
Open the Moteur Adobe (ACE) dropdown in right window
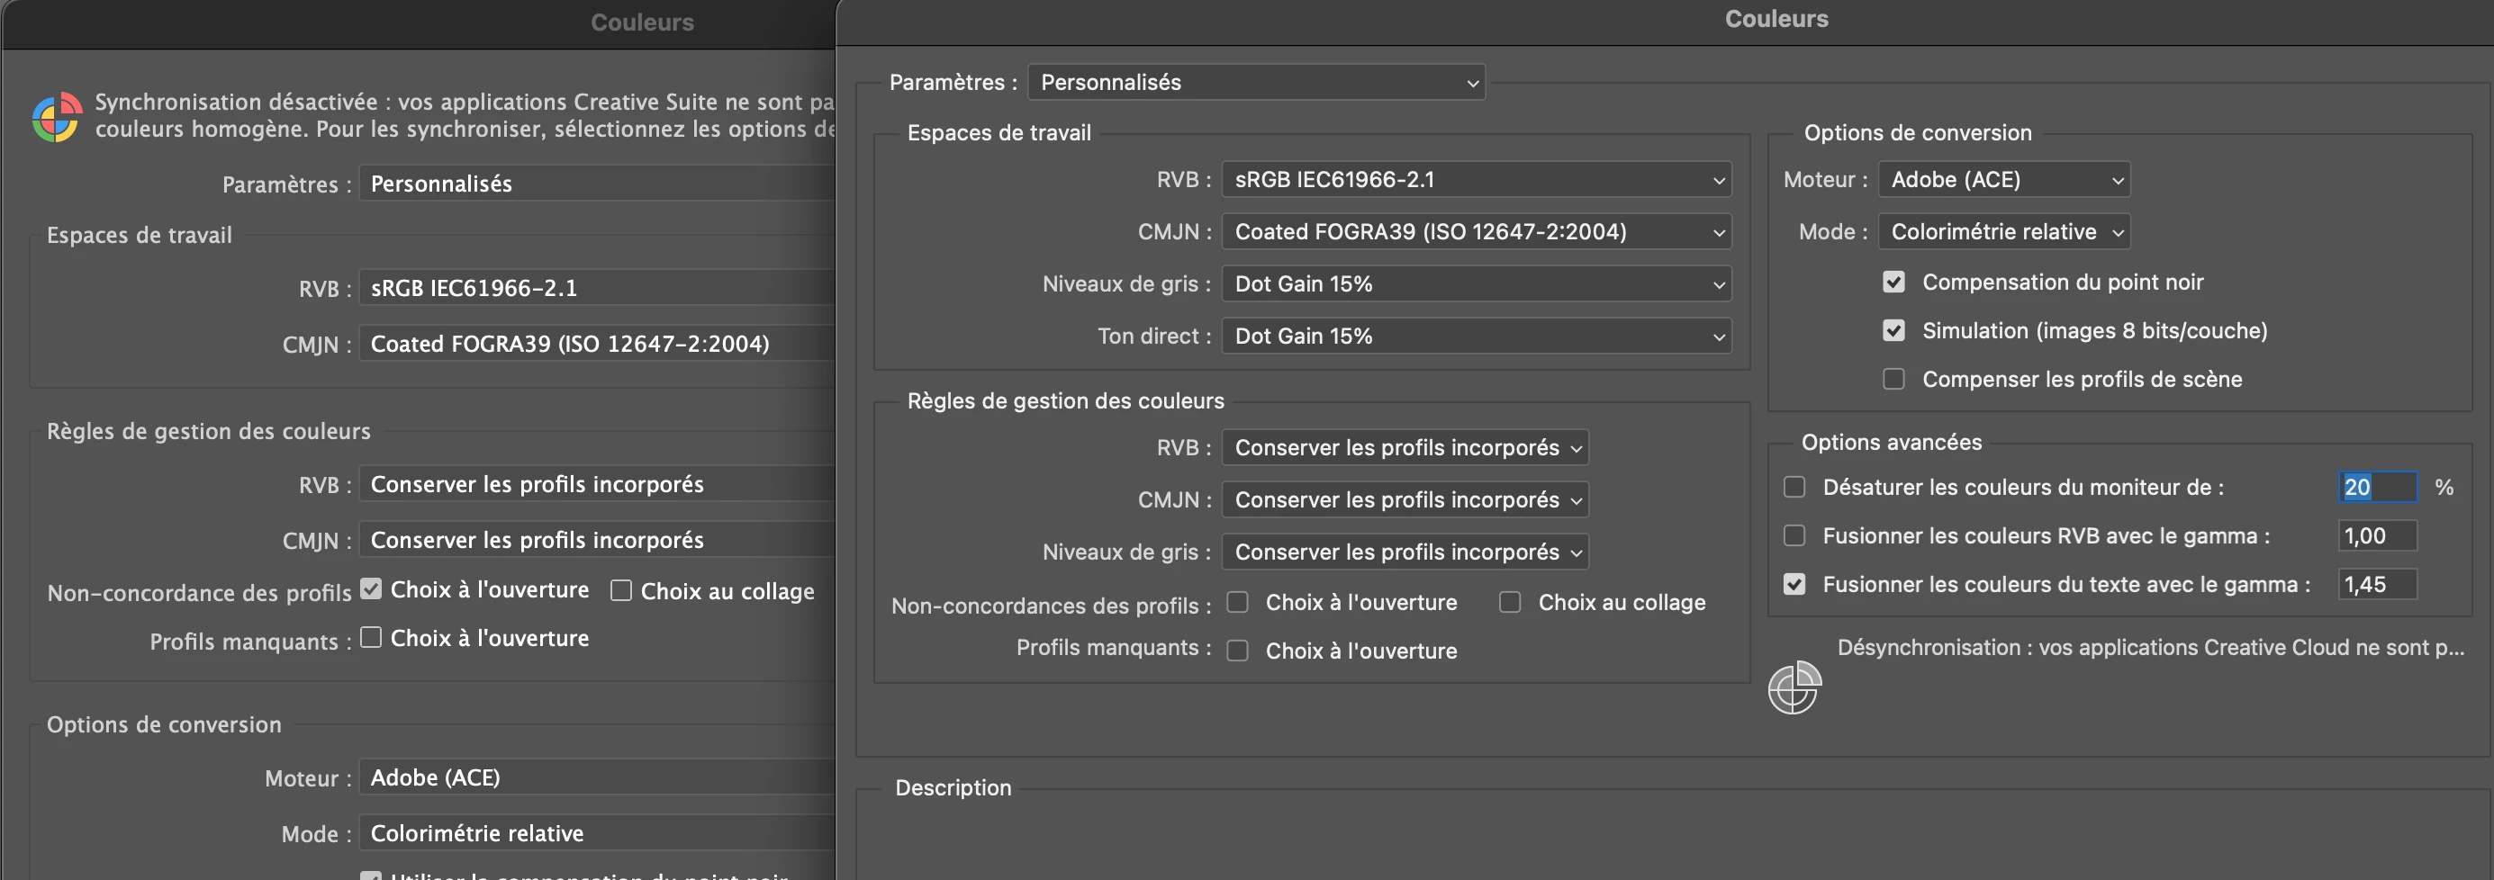tap(2004, 179)
